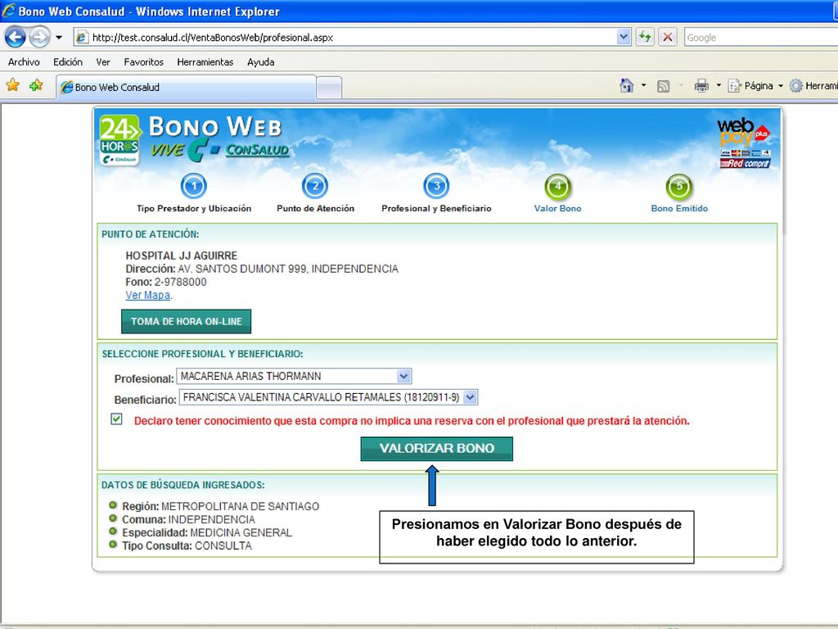Refresh the page with the green arrows icon
838x629 pixels.
[x=645, y=37]
